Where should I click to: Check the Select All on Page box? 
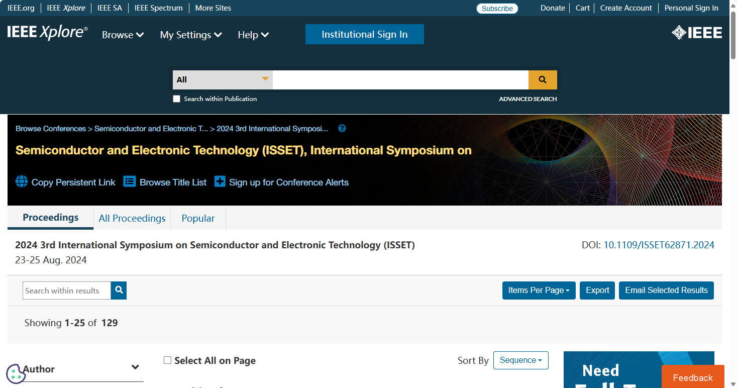point(168,360)
